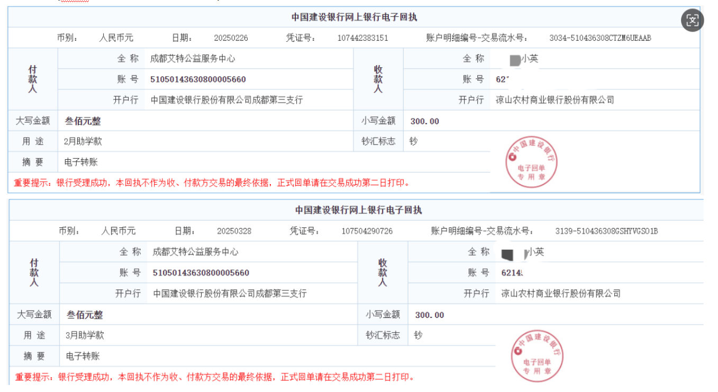Click 叁佰元整 in the 20250226 receipt
Viewport: 718px width, 392px height.
[x=83, y=121]
